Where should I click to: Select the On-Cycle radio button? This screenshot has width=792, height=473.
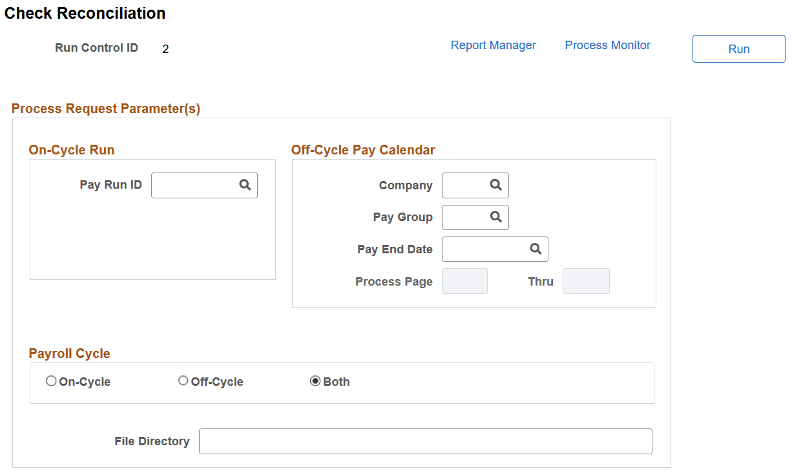coord(51,381)
